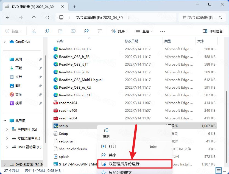Open the three-dots See more menu
229x174 pixels.
(x=162, y=31)
